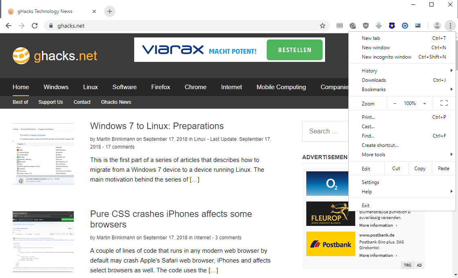Click the page scrollbar down arrow
Image resolution: width=458 pixels, height=278 pixels.
456,275
